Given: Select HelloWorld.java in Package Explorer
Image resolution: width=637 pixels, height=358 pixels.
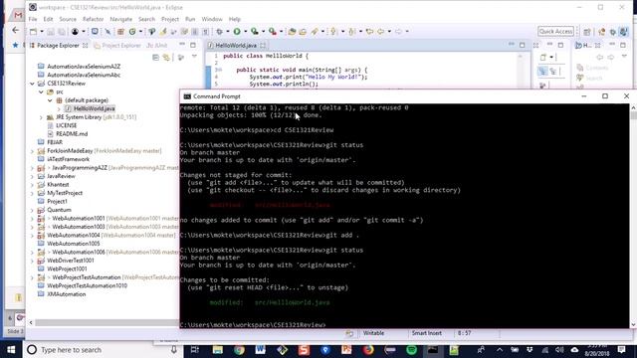Looking at the screenshot, I should tap(94, 108).
